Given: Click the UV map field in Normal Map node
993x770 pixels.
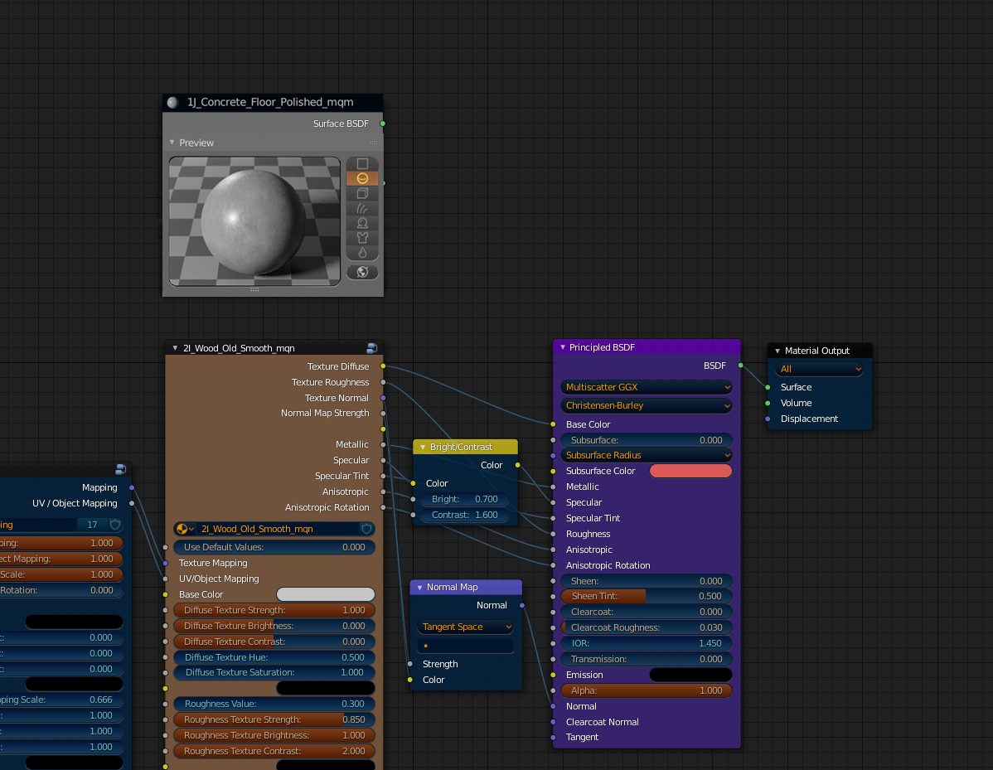Looking at the screenshot, I should tap(466, 646).
